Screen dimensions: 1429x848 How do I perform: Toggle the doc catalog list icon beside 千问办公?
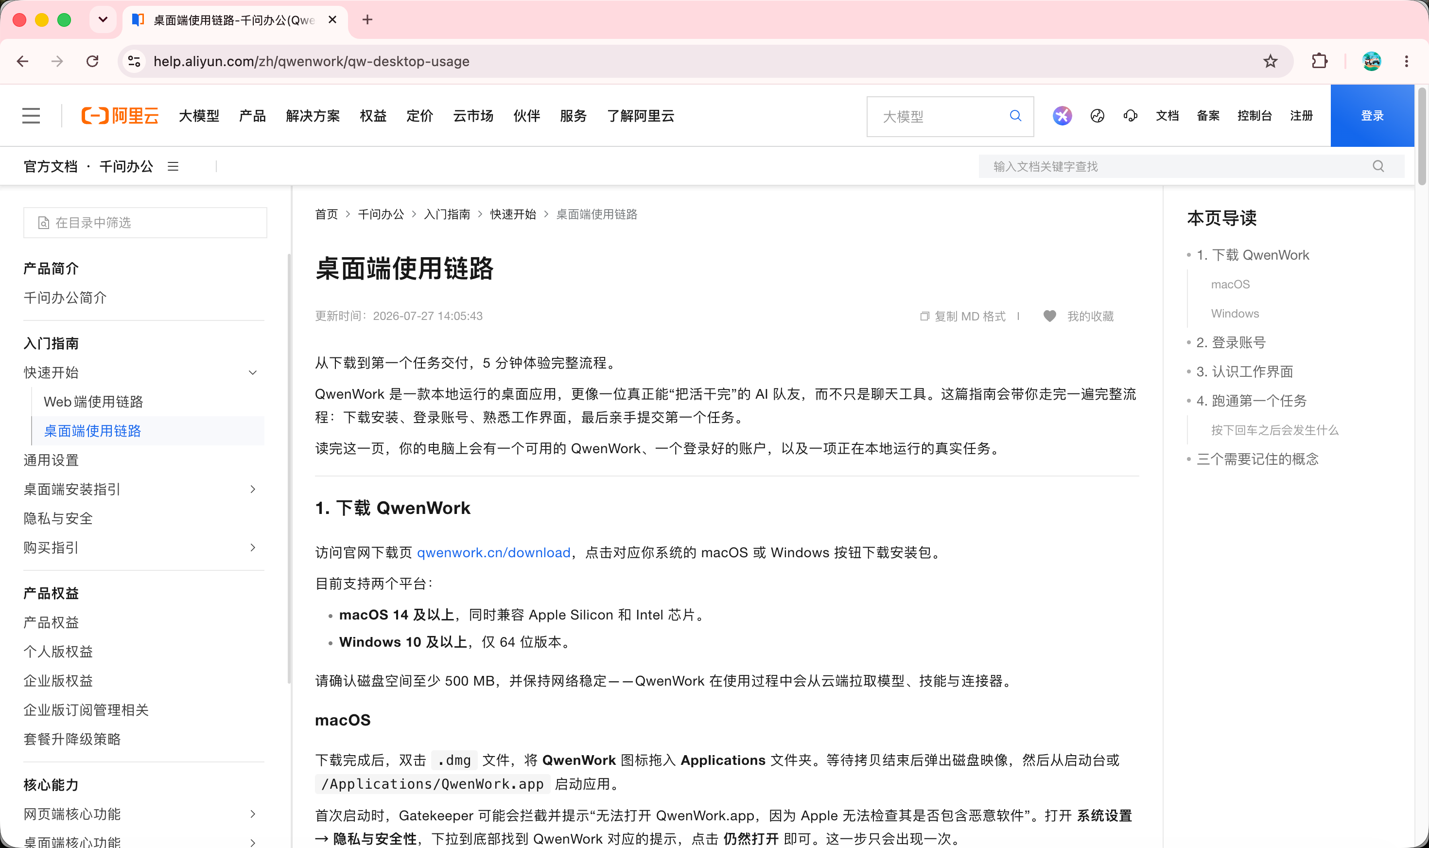(173, 166)
